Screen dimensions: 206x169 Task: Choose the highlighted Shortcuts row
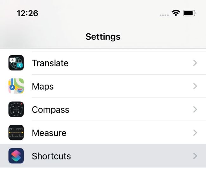pos(103,156)
